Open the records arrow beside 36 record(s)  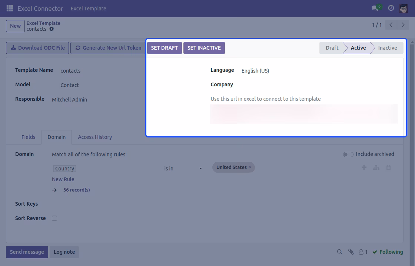54,190
